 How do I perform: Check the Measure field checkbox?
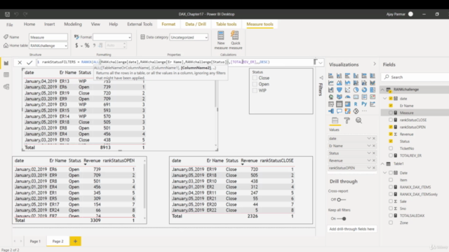pyautogui.click(x=391, y=113)
